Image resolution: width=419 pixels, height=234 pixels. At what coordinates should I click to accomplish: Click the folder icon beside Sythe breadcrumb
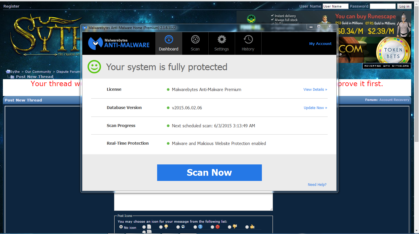click(x=8, y=72)
